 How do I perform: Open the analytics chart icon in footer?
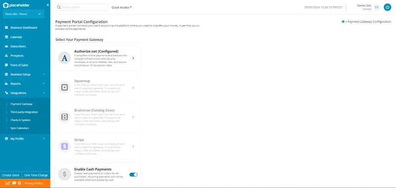click(x=8, y=183)
